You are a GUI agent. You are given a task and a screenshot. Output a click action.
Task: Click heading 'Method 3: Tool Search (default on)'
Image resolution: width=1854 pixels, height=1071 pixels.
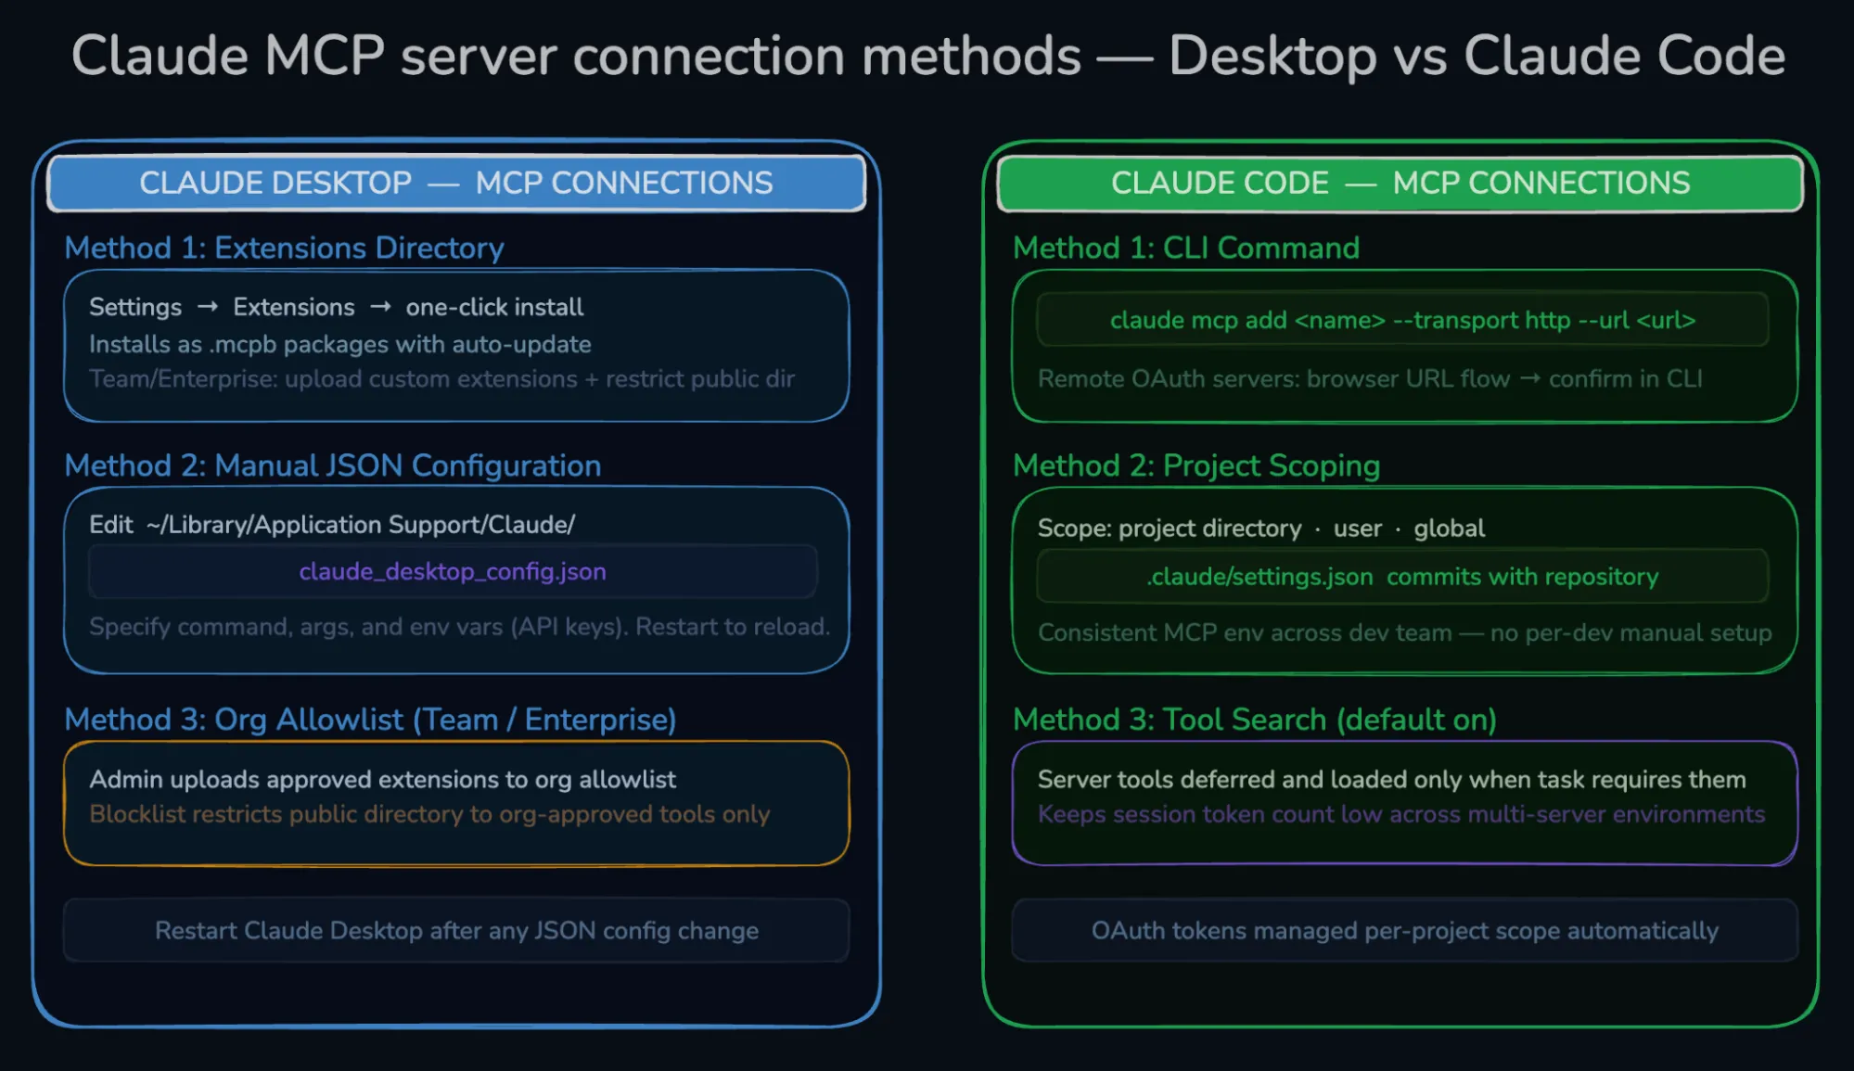(1255, 720)
